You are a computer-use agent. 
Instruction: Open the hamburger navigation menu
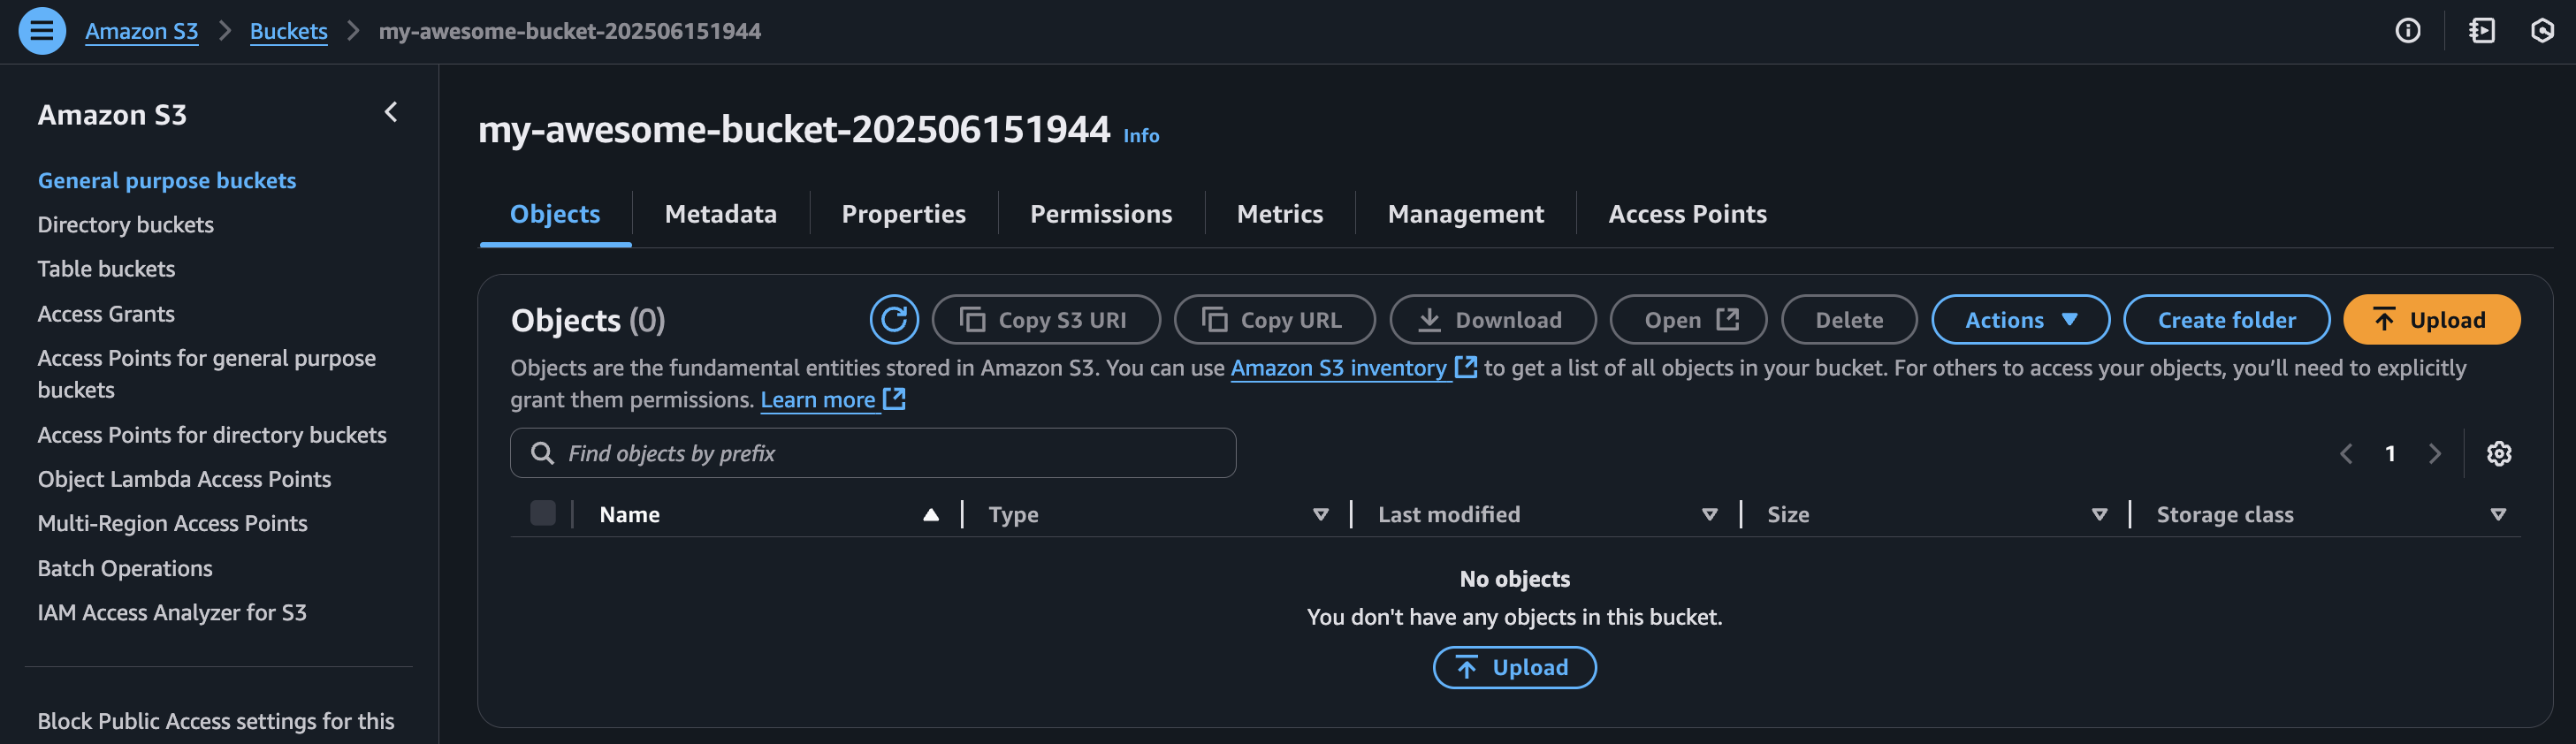click(42, 31)
